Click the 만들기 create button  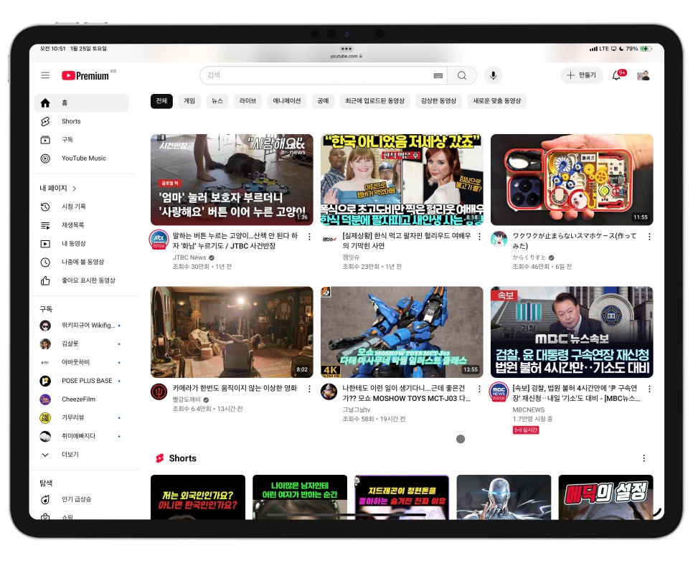coord(582,75)
